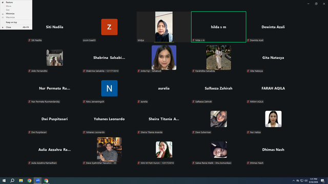Click muted mic icon by Aulia Azzahra Ramadhani
Viewport: 328px width, 184px height.
point(29,163)
